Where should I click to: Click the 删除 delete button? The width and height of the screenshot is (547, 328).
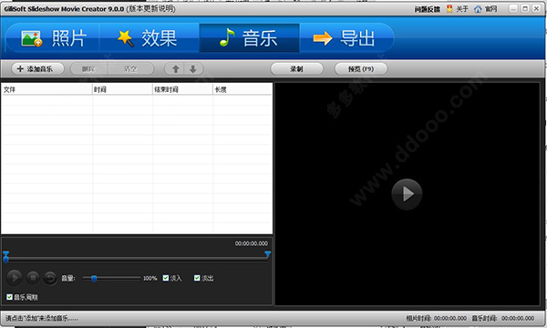coord(88,69)
